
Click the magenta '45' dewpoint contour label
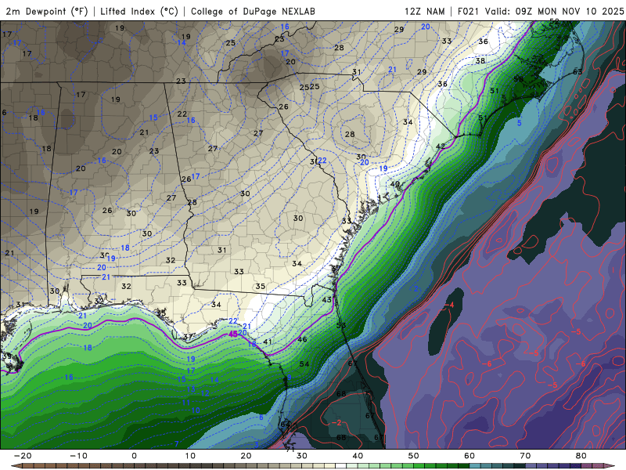(x=232, y=334)
